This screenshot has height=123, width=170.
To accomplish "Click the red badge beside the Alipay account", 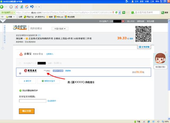I will tap(123, 21).
